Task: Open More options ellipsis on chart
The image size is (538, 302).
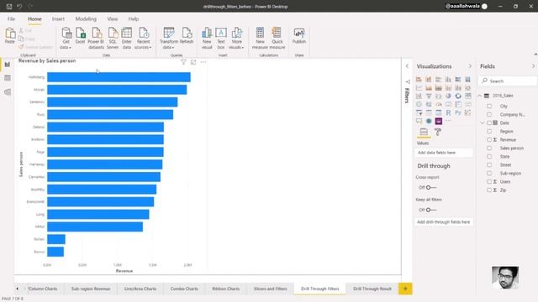Action: tap(203, 62)
